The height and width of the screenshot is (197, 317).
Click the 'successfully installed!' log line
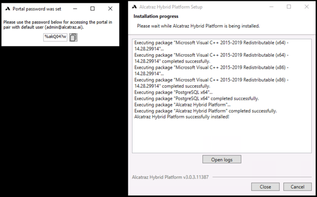182,117
